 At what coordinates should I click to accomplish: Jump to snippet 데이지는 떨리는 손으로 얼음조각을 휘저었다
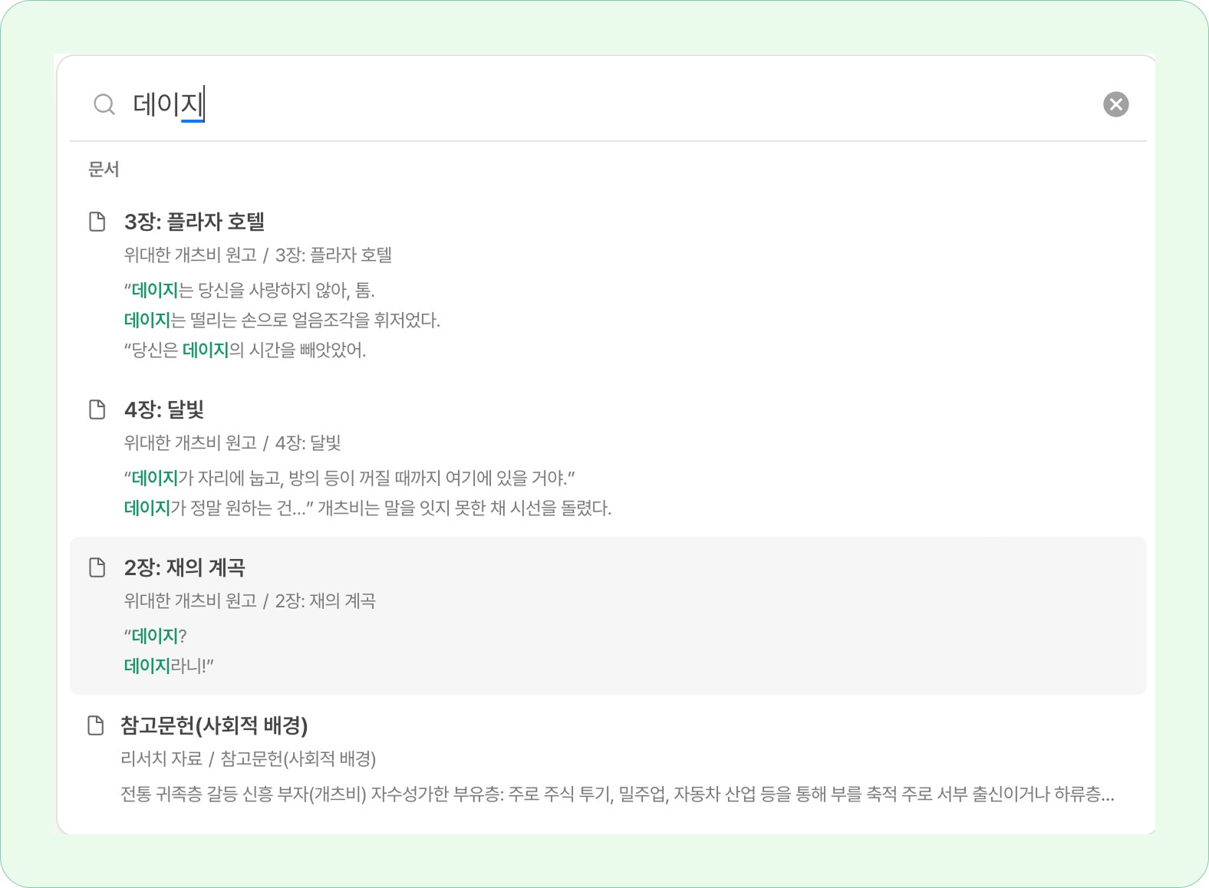pyautogui.click(x=282, y=321)
